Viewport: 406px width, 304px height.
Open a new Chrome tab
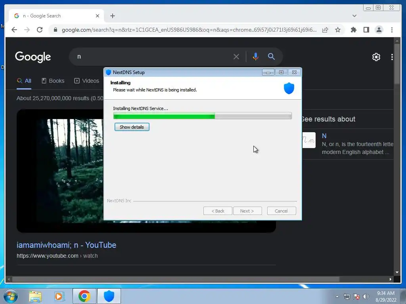pyautogui.click(x=112, y=16)
